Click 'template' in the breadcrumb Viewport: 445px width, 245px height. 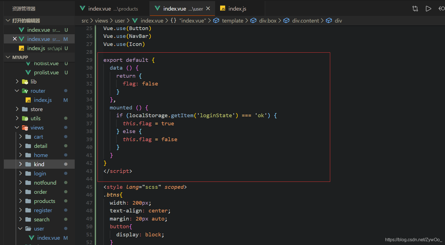point(233,21)
